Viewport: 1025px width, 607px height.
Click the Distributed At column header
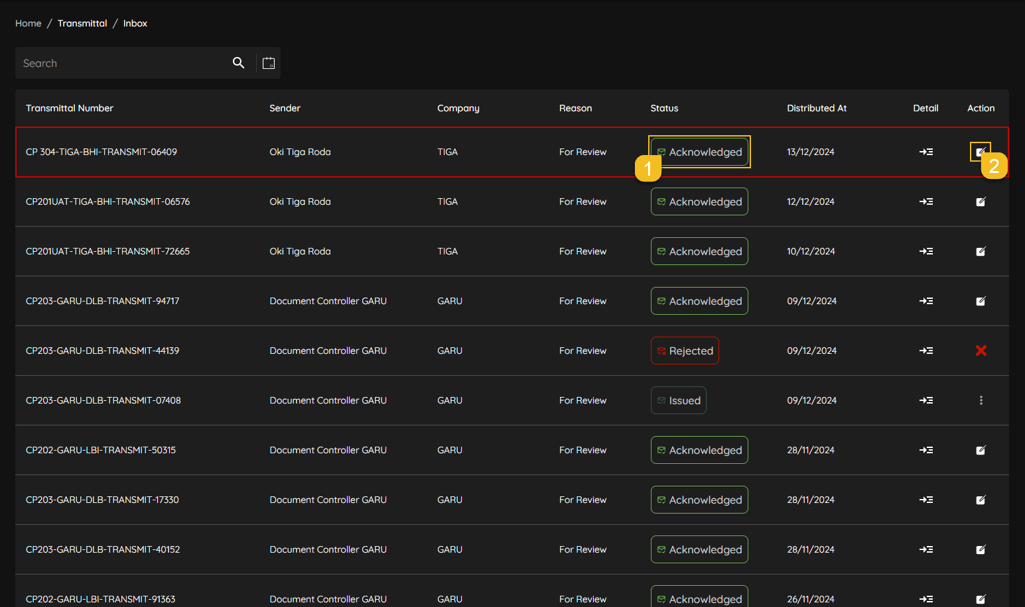coord(817,108)
